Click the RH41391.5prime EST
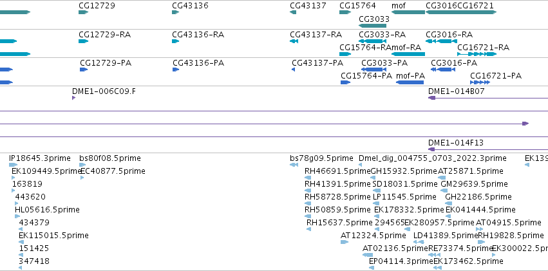Image resolution: width=548 pixels, height=271 pixels. pos(308,191)
